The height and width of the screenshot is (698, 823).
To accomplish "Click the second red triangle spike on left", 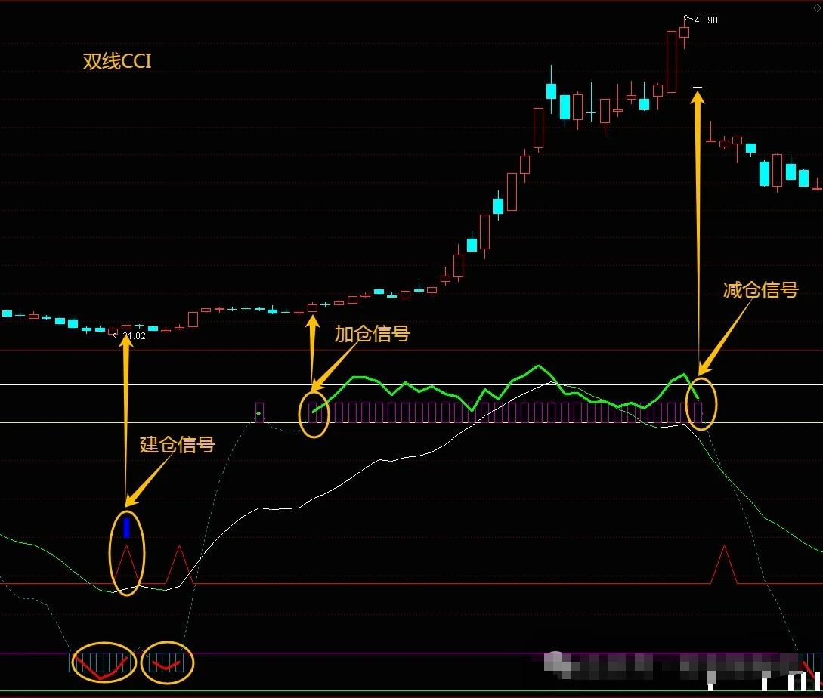I will tap(179, 564).
